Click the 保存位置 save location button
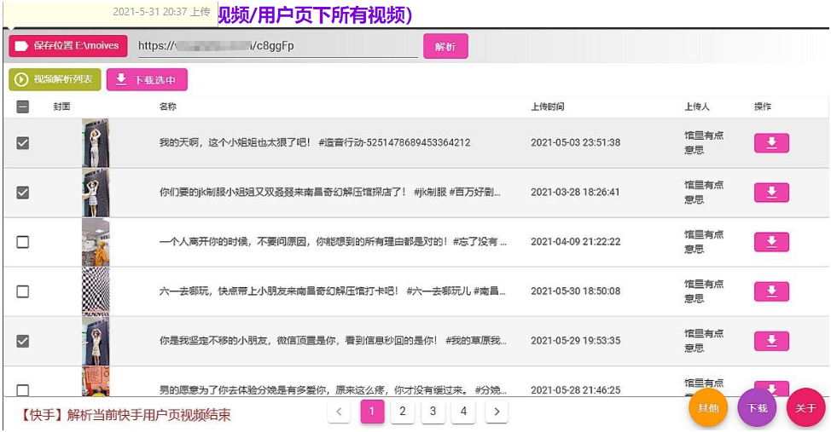Image resolution: width=831 pixels, height=432 pixels. pyautogui.click(x=68, y=46)
